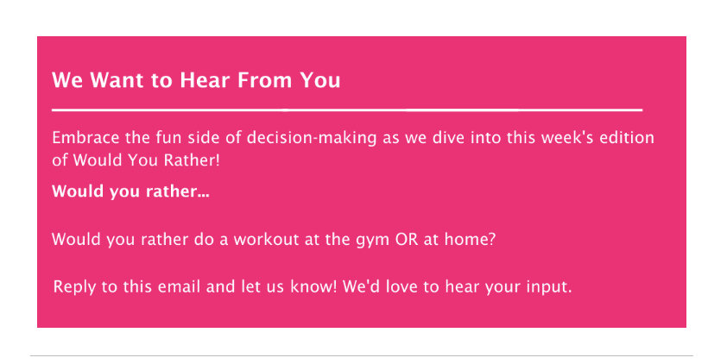727x364 pixels.
Task: Click the phrase "let us know!"
Action: coord(289,286)
